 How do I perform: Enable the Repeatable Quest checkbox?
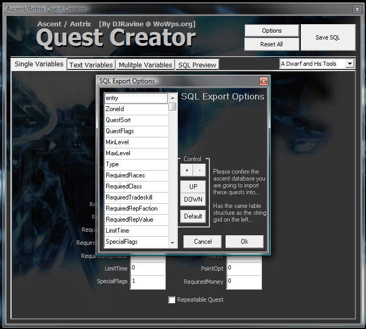tap(172, 300)
